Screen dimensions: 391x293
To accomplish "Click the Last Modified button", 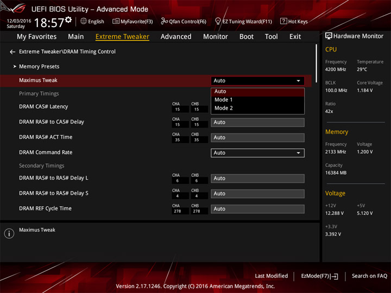I will (272, 276).
